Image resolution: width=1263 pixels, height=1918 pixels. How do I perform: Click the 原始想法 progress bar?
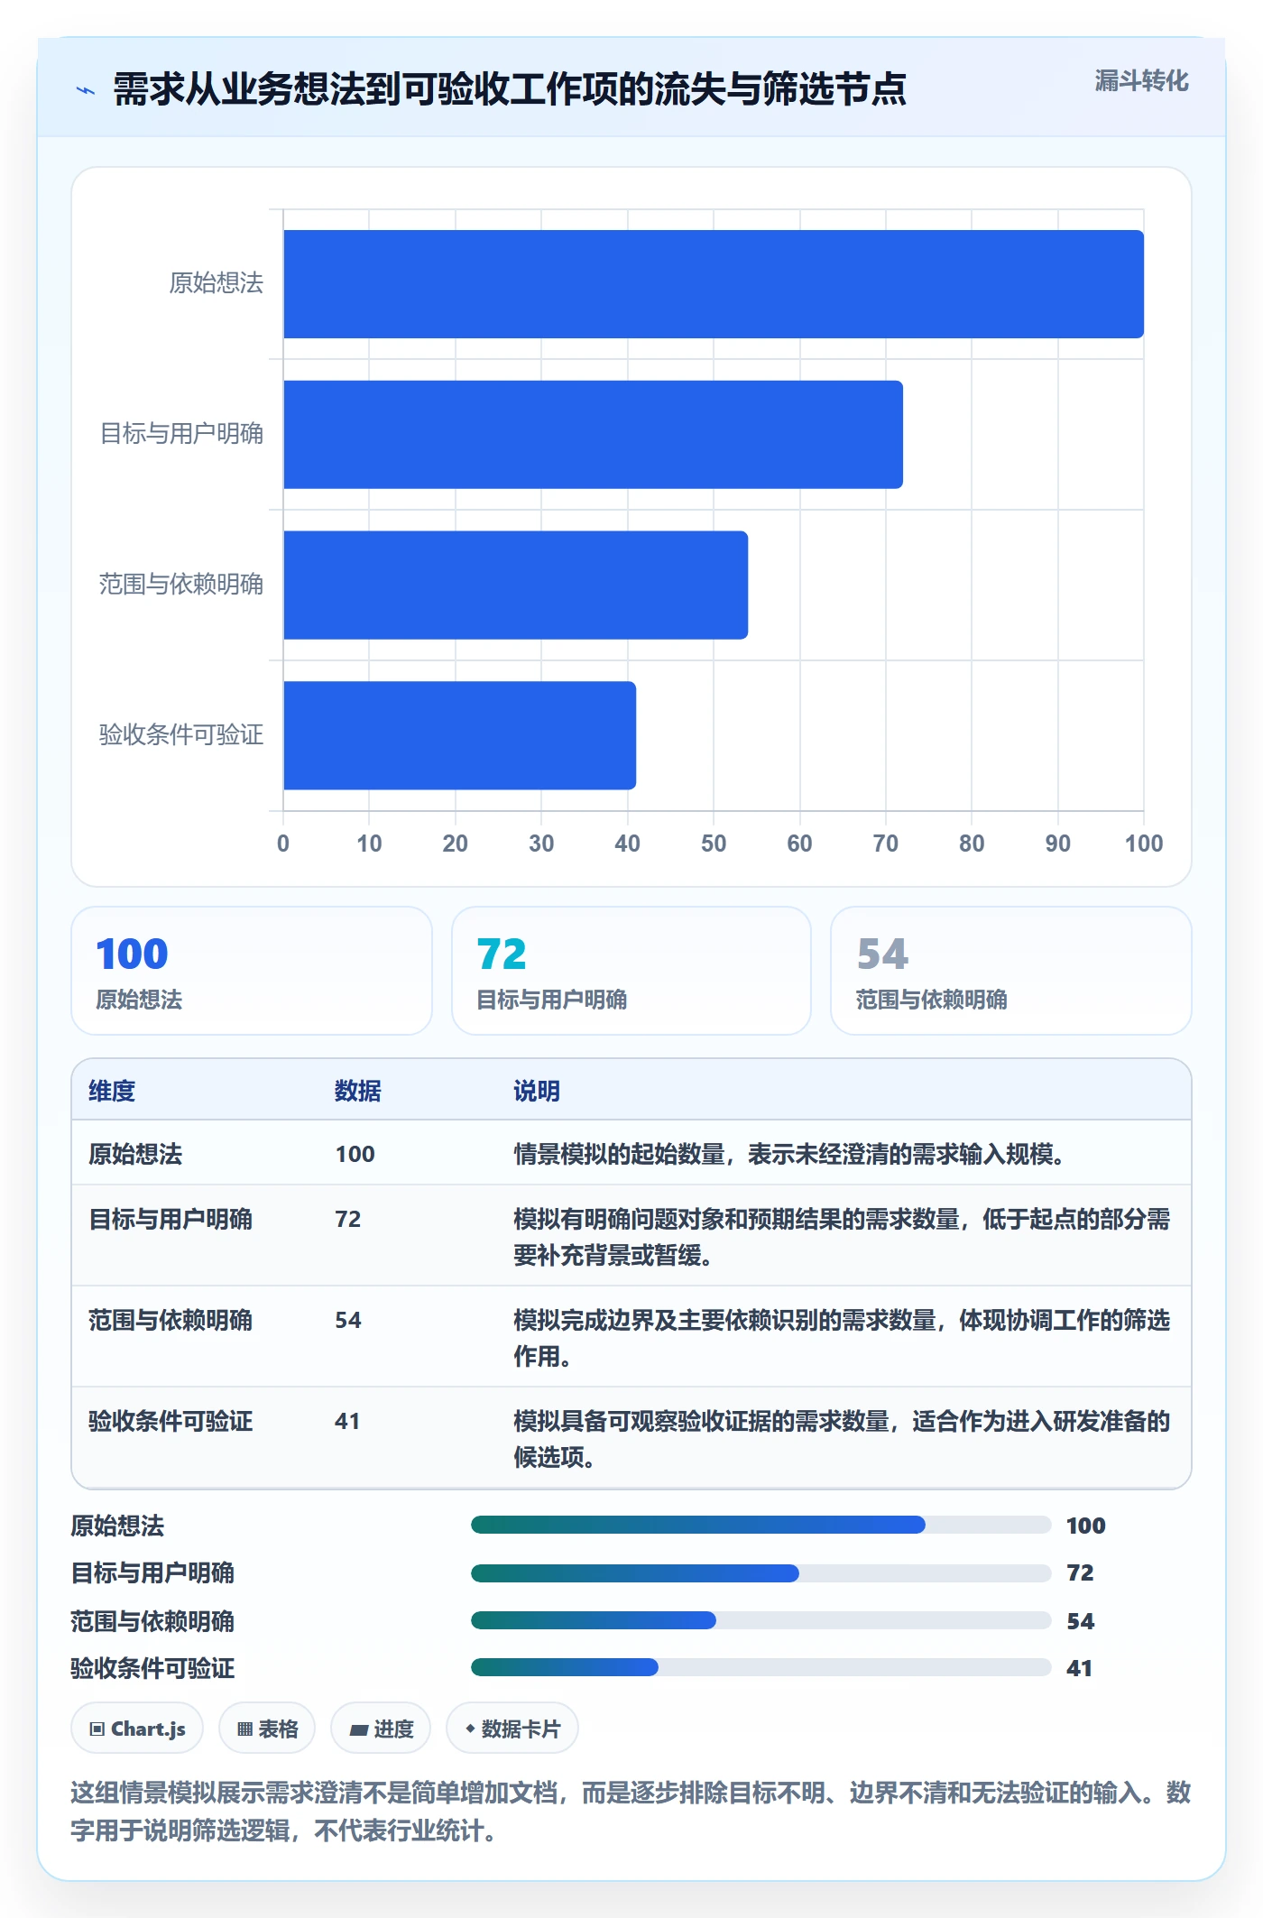pyautogui.click(x=761, y=1525)
